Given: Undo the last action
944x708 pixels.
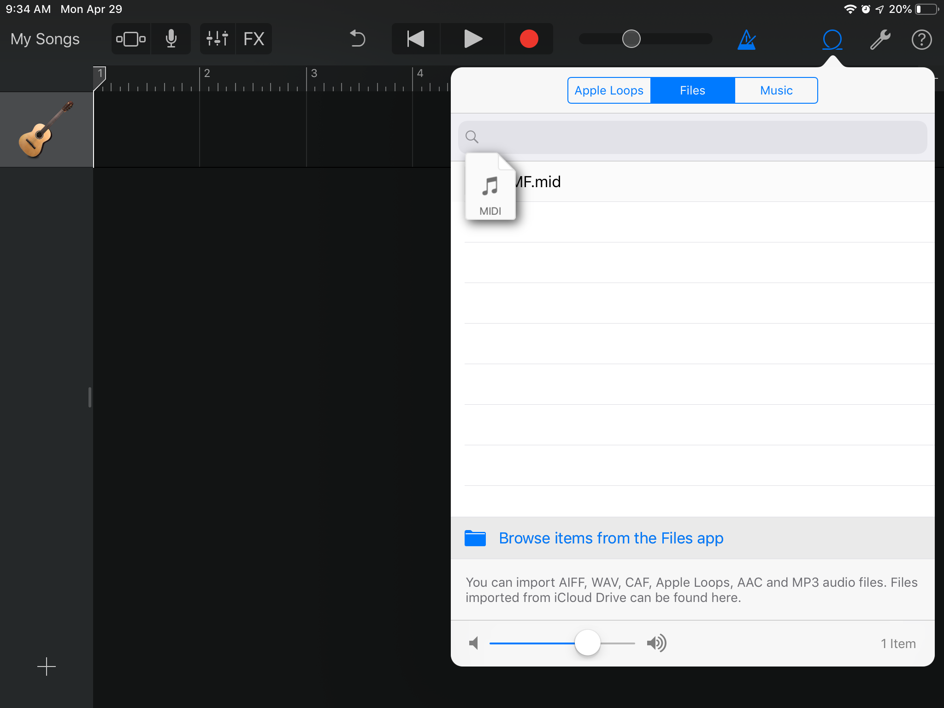Looking at the screenshot, I should [x=357, y=39].
